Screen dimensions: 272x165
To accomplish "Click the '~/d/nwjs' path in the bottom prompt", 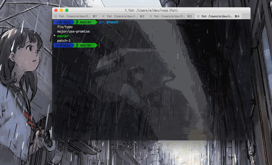I will pos(63,45).
